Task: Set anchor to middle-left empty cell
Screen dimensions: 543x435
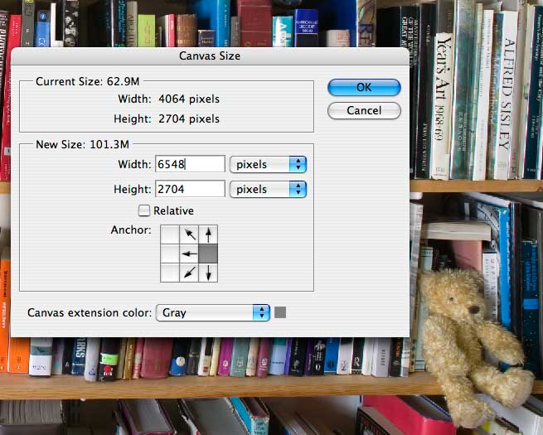Action: [170, 254]
